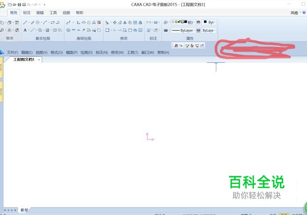The image size is (307, 215).
Task: Click the New document icon in quick access toolbar
Action: coord(10,4)
